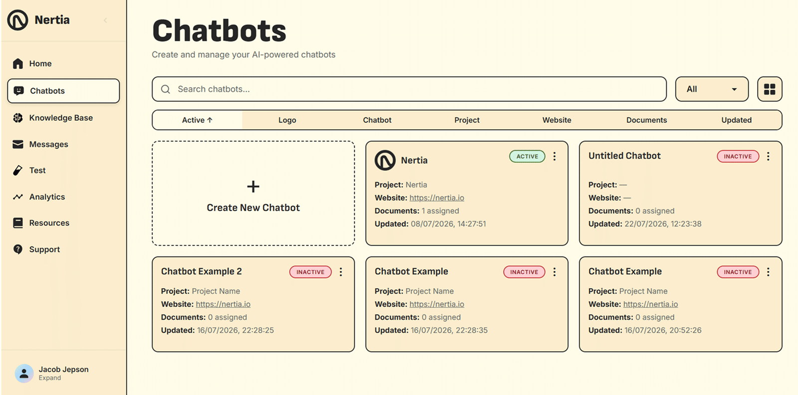Switch layout with the grid view icon

point(770,89)
